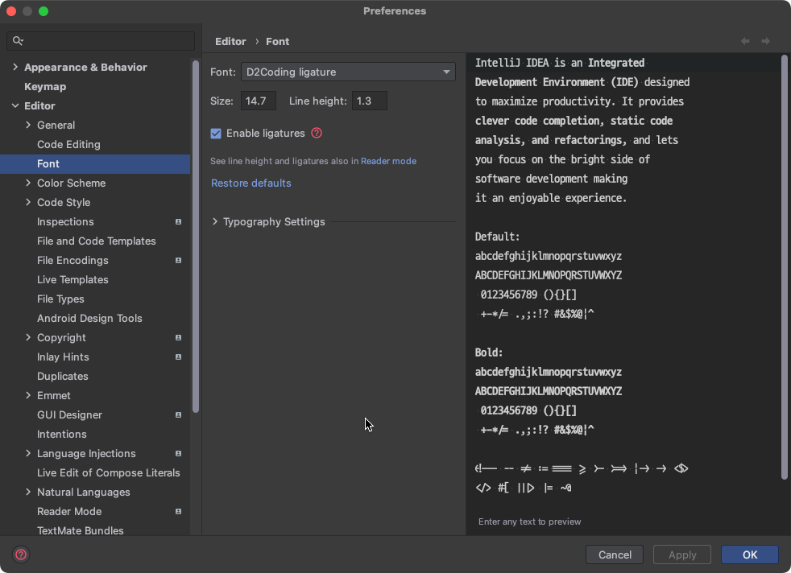This screenshot has width=791, height=573.
Task: Click the project-level icon next to Inlay Hints
Action: pyautogui.click(x=178, y=357)
